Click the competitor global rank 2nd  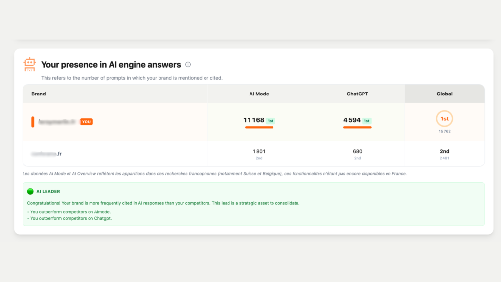point(444,151)
